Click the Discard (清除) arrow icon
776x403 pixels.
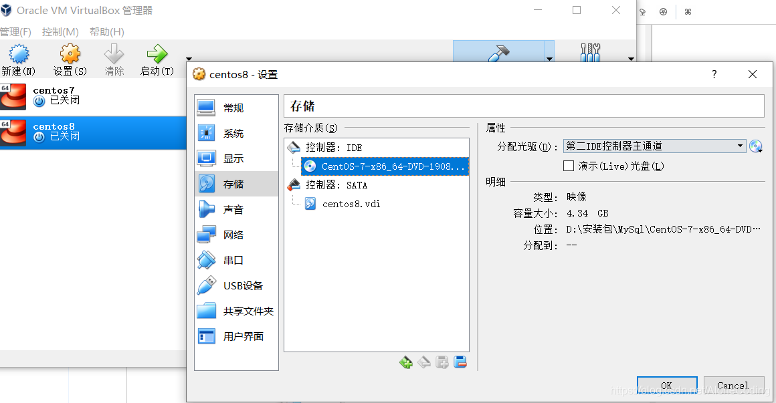[x=114, y=53]
